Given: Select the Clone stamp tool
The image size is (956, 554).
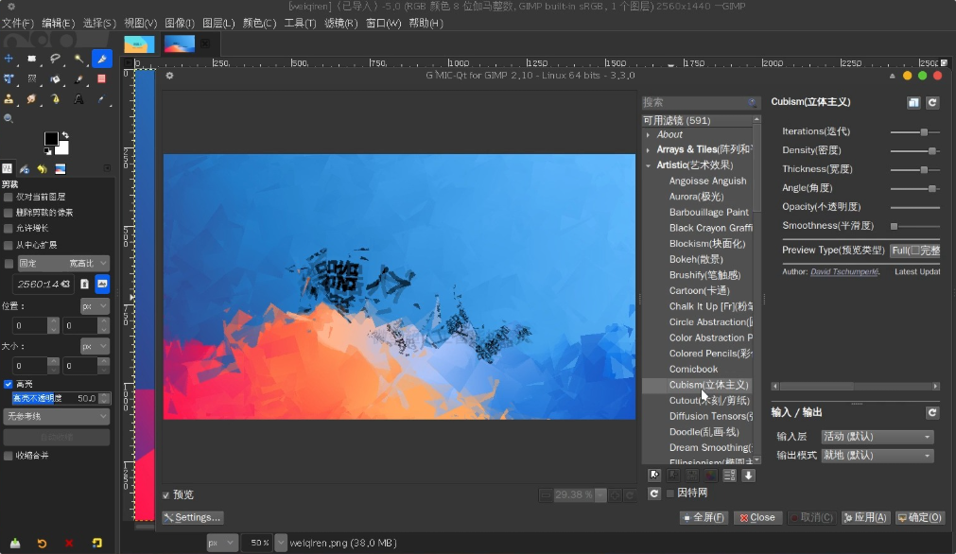Looking at the screenshot, I should point(9,98).
